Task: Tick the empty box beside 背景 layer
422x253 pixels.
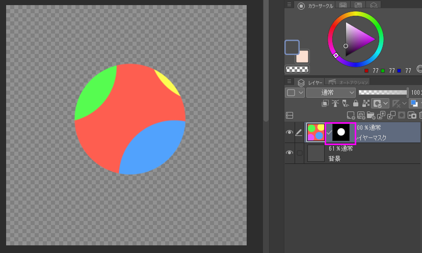Action: coord(300,153)
